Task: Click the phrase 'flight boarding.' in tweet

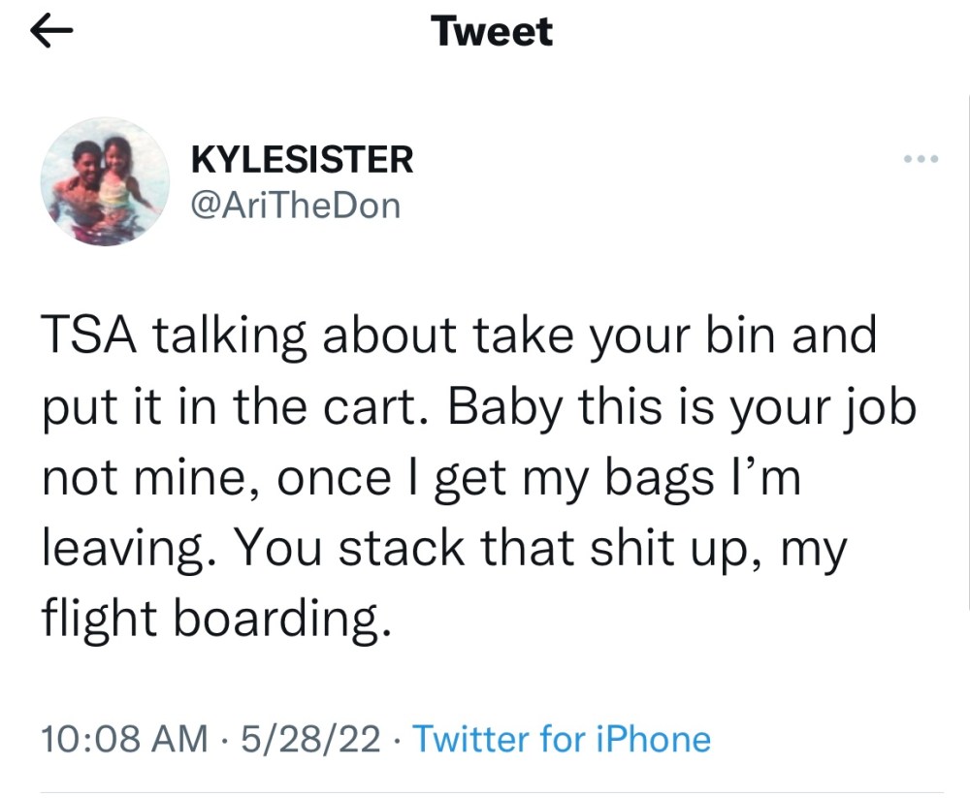Action: point(216,619)
